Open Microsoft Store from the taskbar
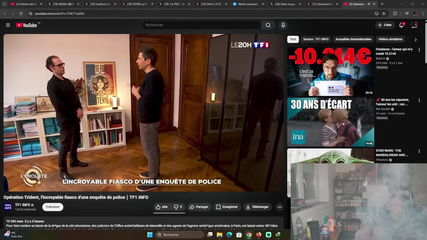The image size is (427, 240). [239, 235]
